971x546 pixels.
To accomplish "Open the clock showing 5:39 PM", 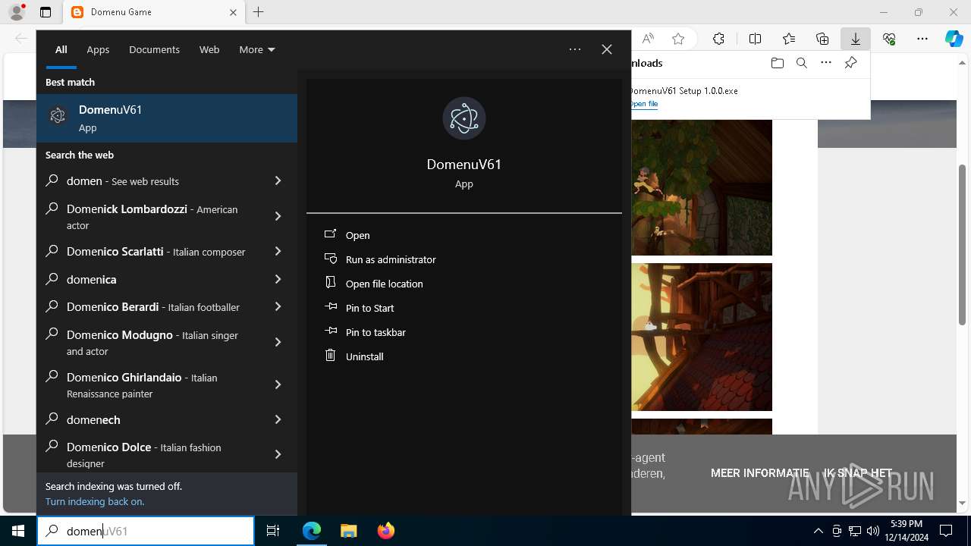I will point(907,531).
